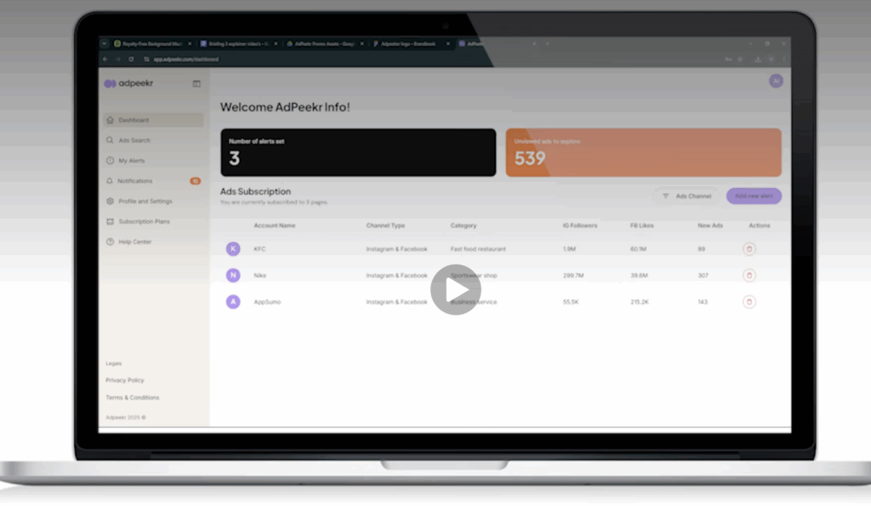Click the orange notifications count badge
871x506 pixels.
point(195,181)
